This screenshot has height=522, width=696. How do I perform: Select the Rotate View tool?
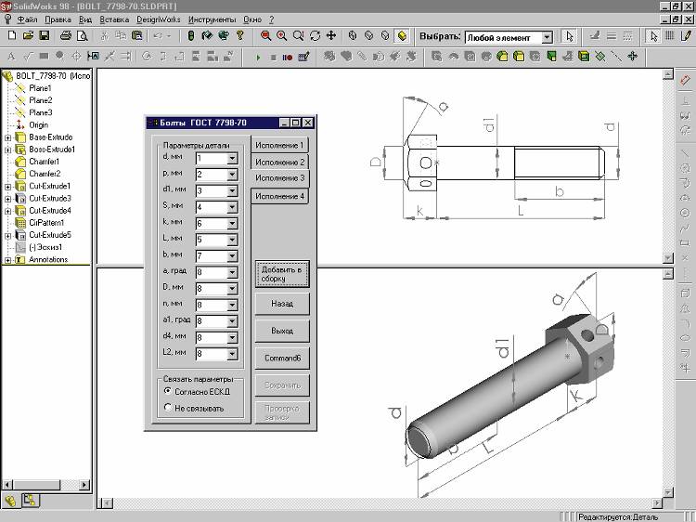[x=316, y=36]
